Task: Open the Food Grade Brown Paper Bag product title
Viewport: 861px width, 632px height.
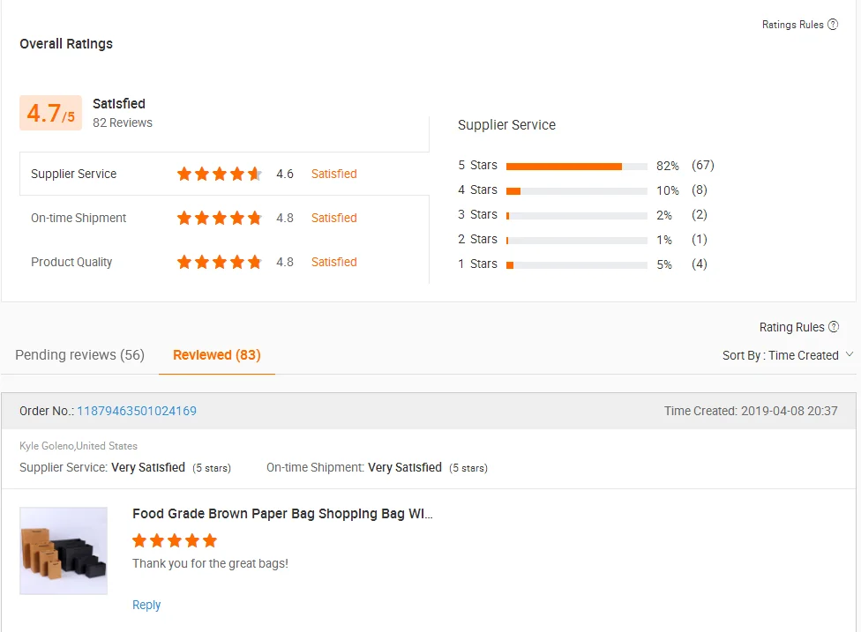Action: tap(282, 514)
